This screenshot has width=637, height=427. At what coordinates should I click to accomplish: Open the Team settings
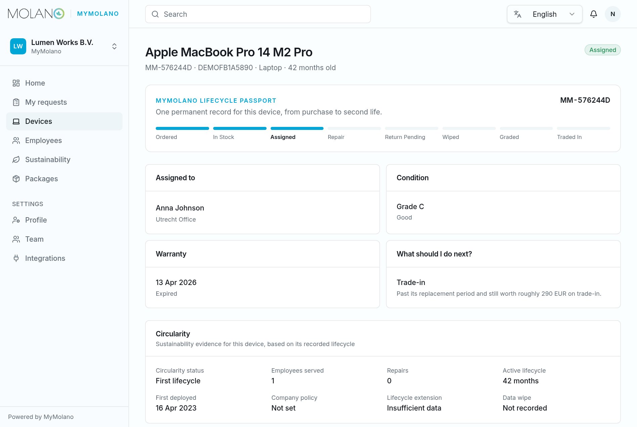(x=64, y=239)
